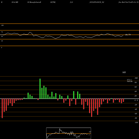Click the RSI 70 level label
This screenshot has width=139, height=139.
[x=2, y=32]
